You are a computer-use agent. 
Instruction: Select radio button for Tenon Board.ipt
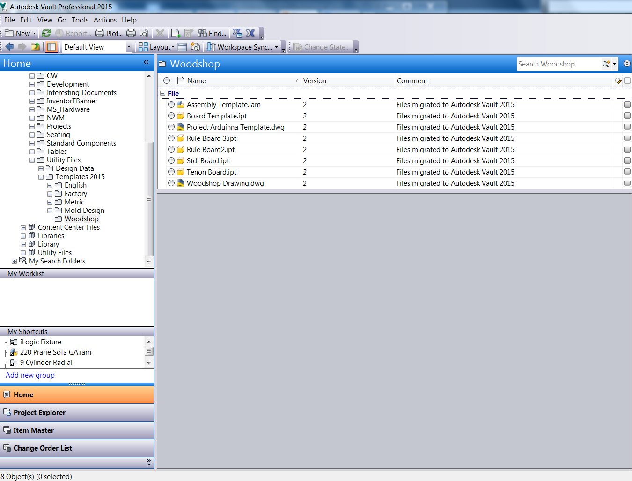171,172
